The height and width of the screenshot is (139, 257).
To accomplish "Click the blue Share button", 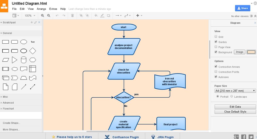I will click(x=243, y=8).
